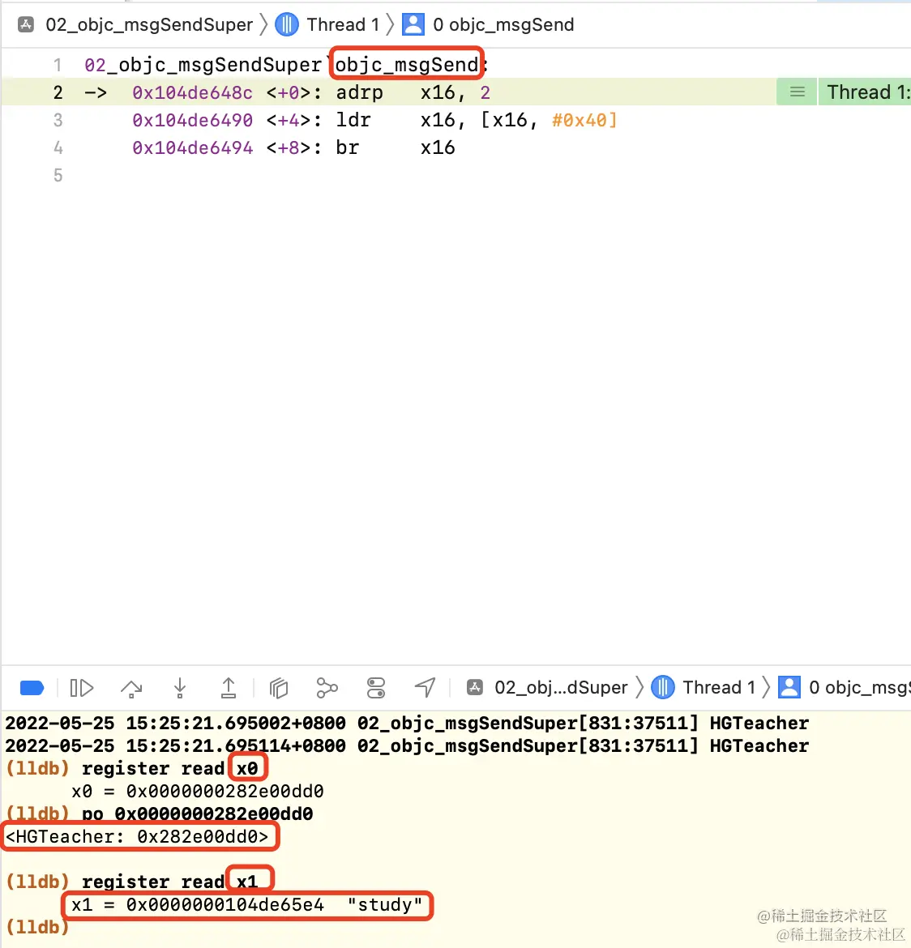Click the 02_objc_msgSendSuper text on line 1
911x948 pixels.
point(203,65)
